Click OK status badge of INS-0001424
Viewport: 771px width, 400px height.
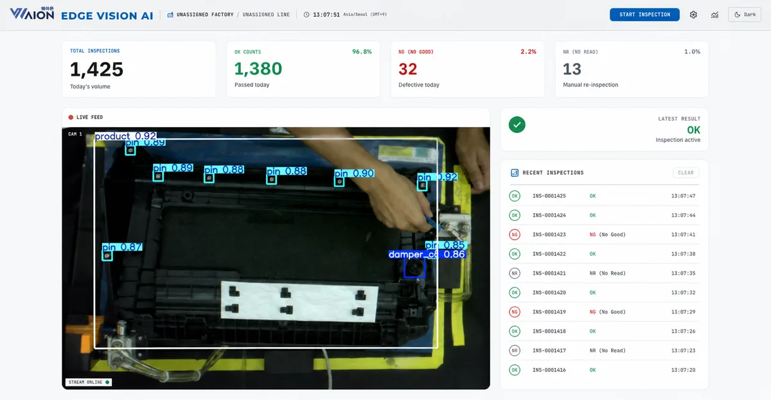coord(515,215)
